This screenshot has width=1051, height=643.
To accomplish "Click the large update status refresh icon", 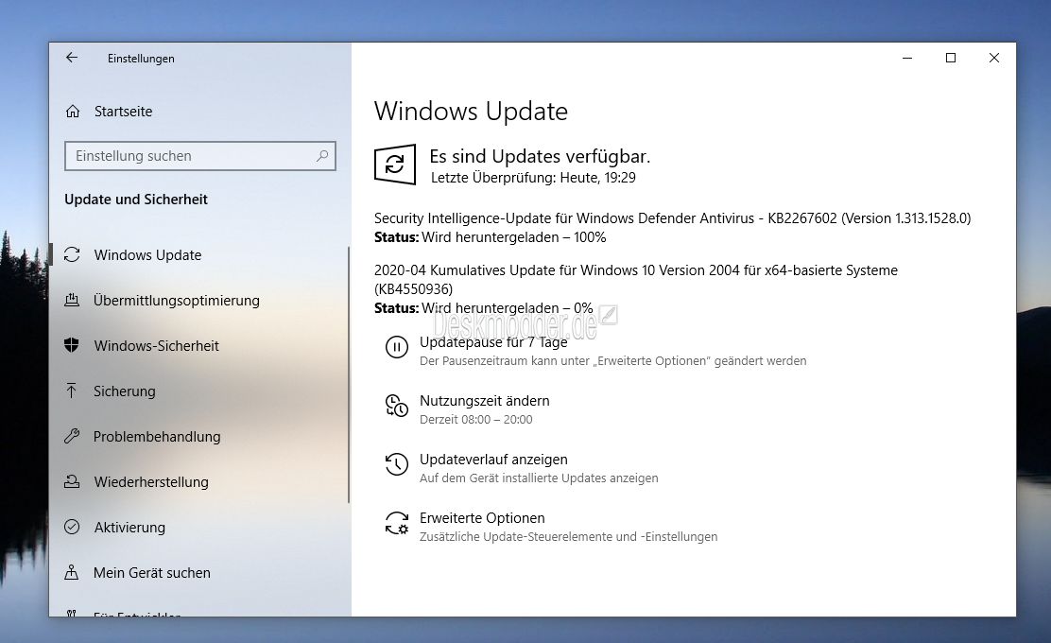I will tap(395, 165).
